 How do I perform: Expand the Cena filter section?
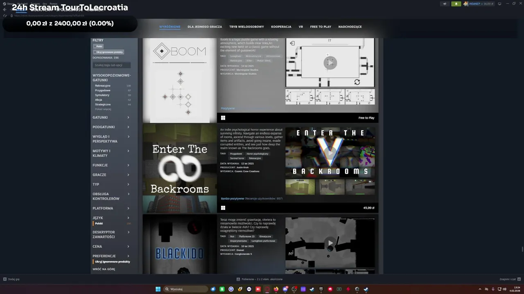pyautogui.click(x=111, y=247)
